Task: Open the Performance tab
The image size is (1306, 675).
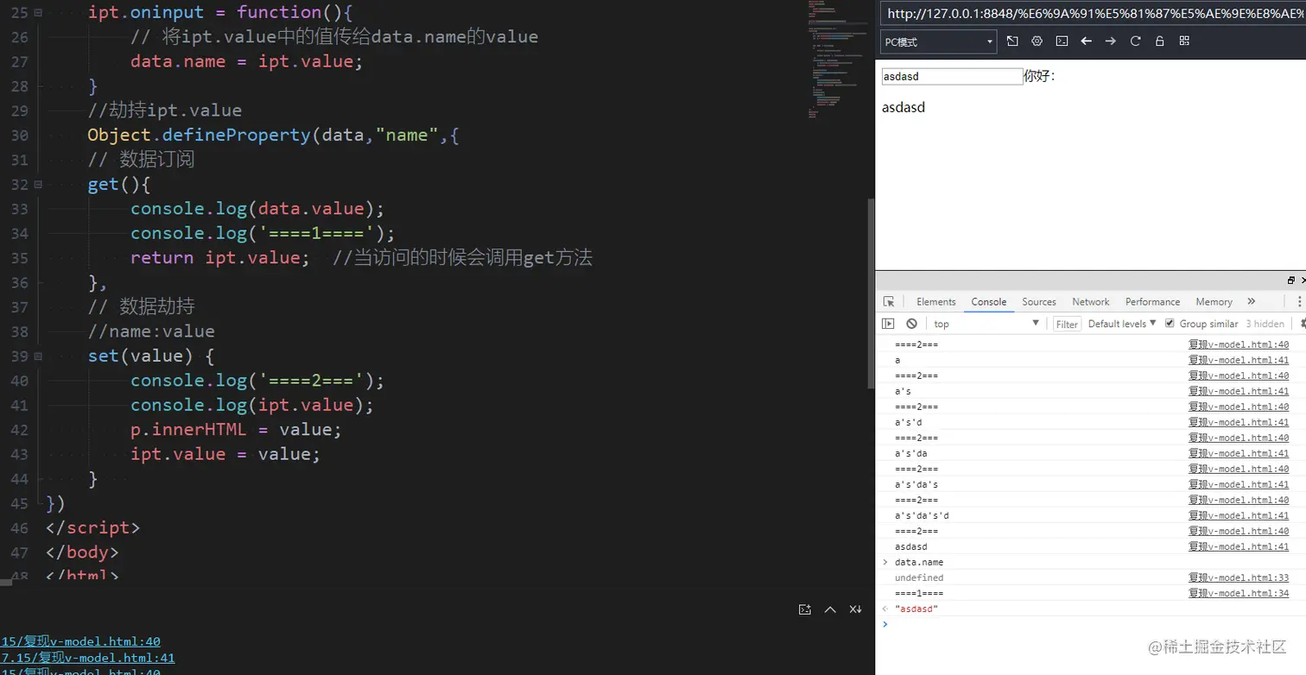Action: tap(1152, 301)
